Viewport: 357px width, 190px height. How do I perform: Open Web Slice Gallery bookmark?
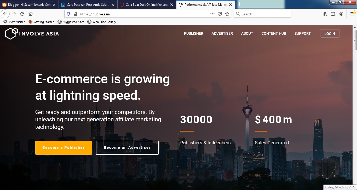(102, 22)
